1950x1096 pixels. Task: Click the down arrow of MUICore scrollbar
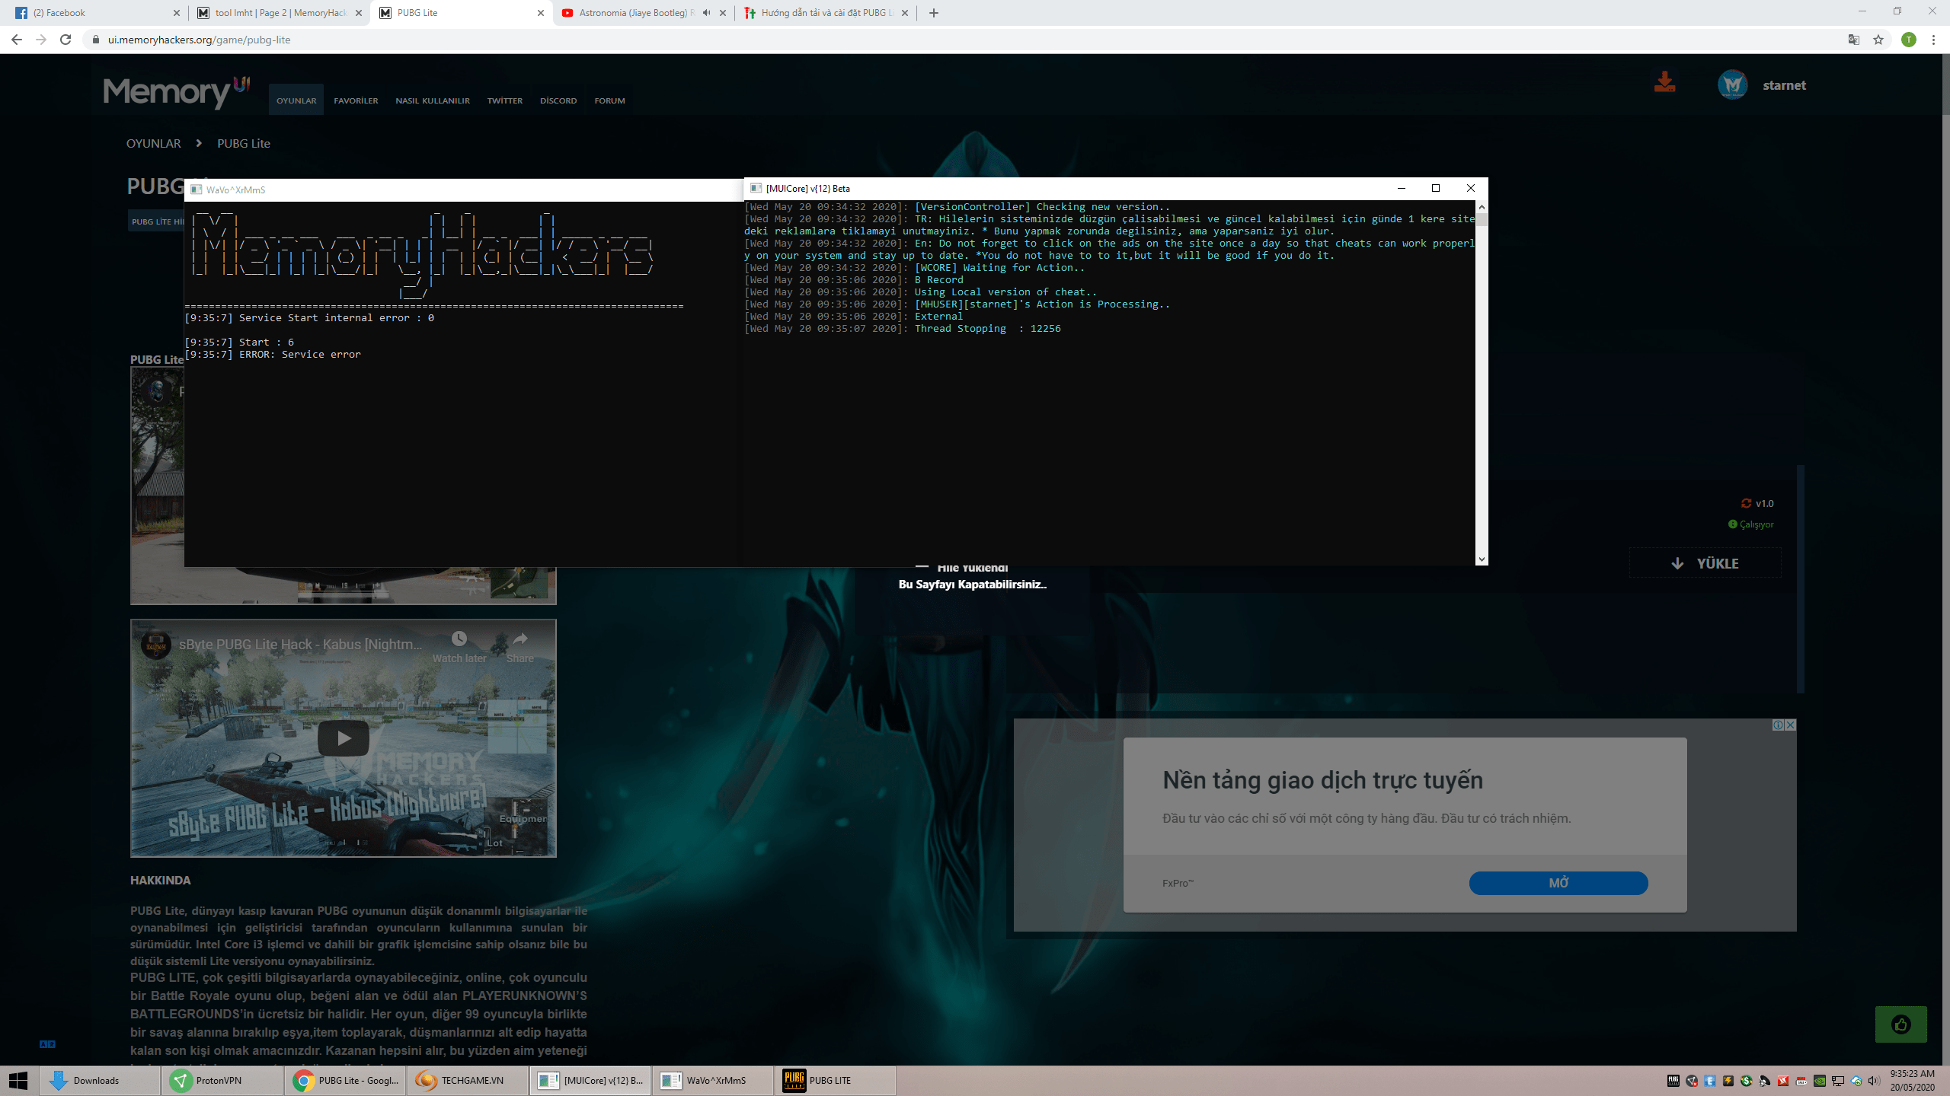(x=1482, y=559)
